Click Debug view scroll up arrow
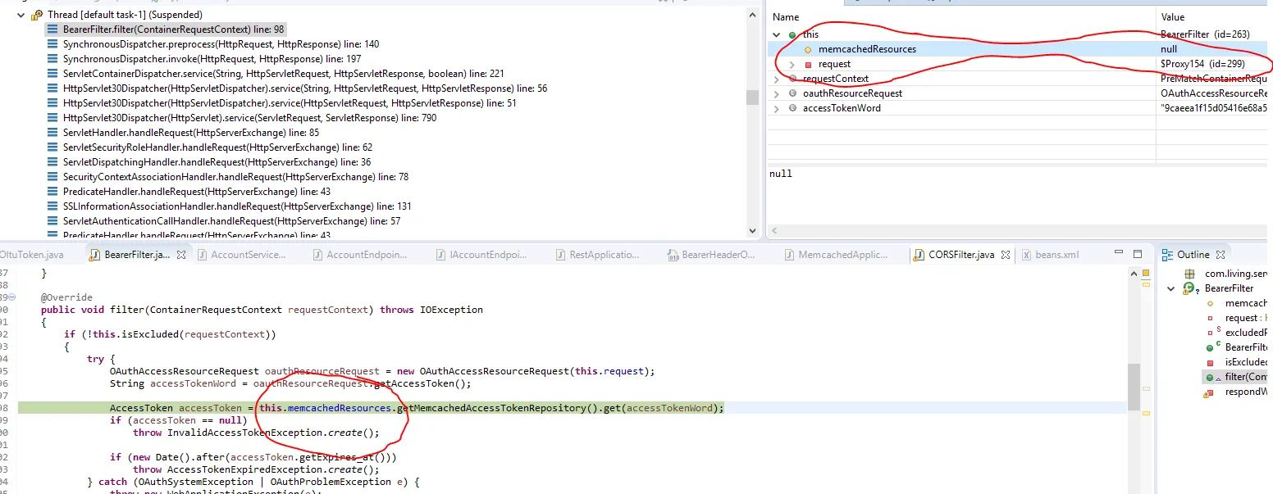1273x494 pixels. click(752, 16)
